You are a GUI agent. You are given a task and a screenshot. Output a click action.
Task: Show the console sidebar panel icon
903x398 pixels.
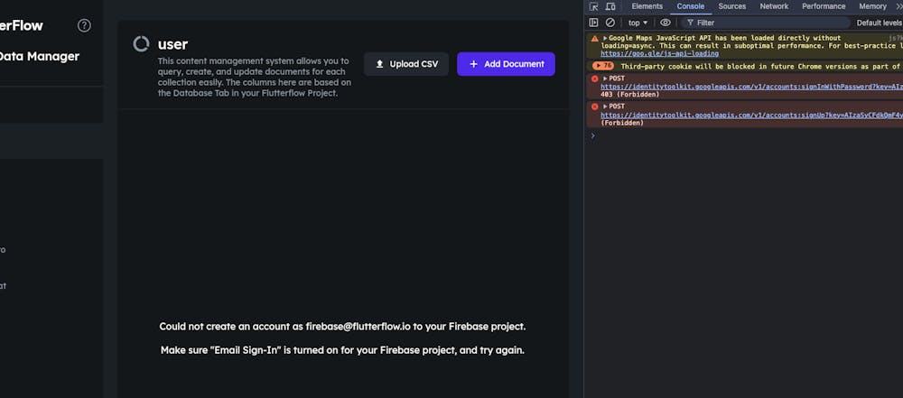point(593,23)
